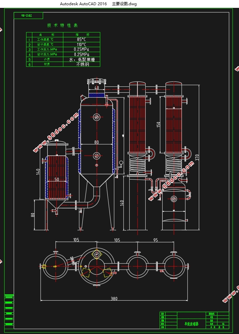Click the middle '105' plan dimension
This screenshot has height=334, width=239.
click(117, 240)
